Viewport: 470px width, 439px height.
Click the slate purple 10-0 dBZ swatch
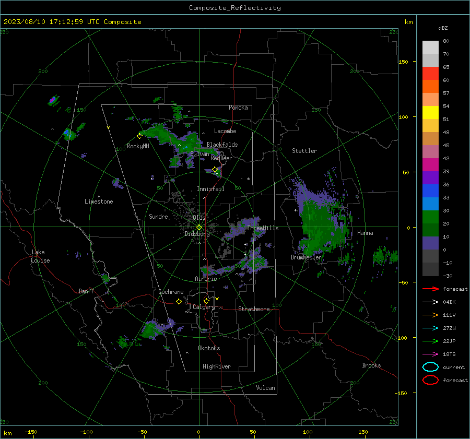pyautogui.click(x=430, y=243)
